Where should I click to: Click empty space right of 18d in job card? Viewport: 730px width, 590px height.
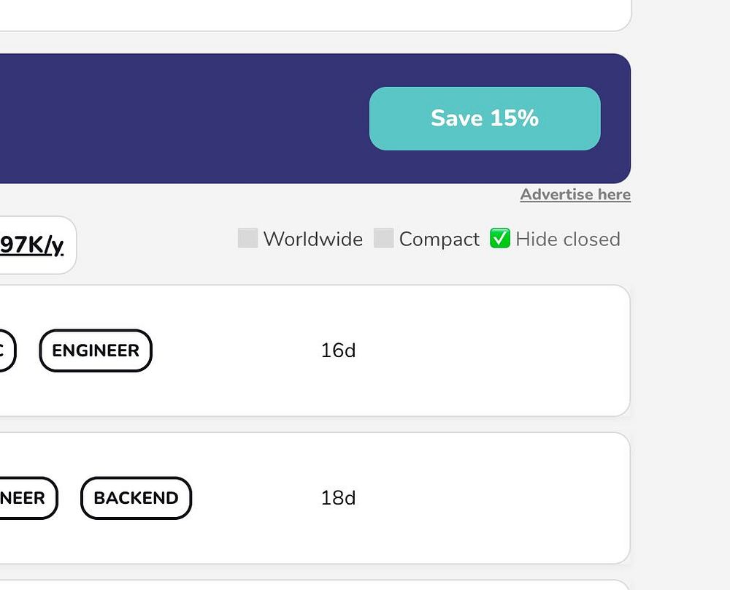pyautogui.click(x=496, y=498)
